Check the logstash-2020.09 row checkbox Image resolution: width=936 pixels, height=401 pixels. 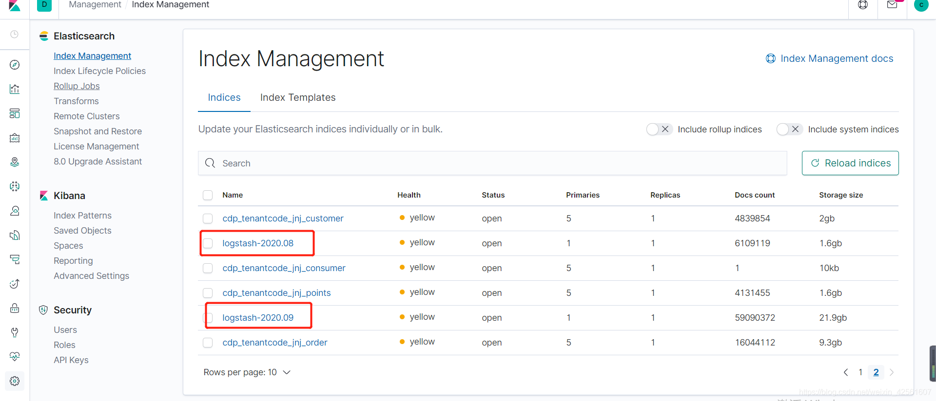click(x=208, y=318)
